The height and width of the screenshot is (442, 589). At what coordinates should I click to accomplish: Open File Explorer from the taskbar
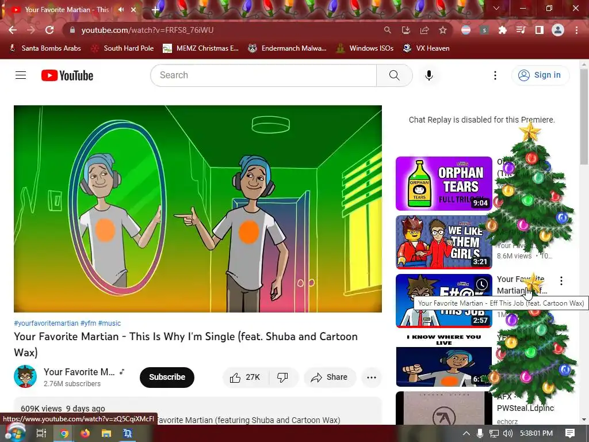point(106,433)
